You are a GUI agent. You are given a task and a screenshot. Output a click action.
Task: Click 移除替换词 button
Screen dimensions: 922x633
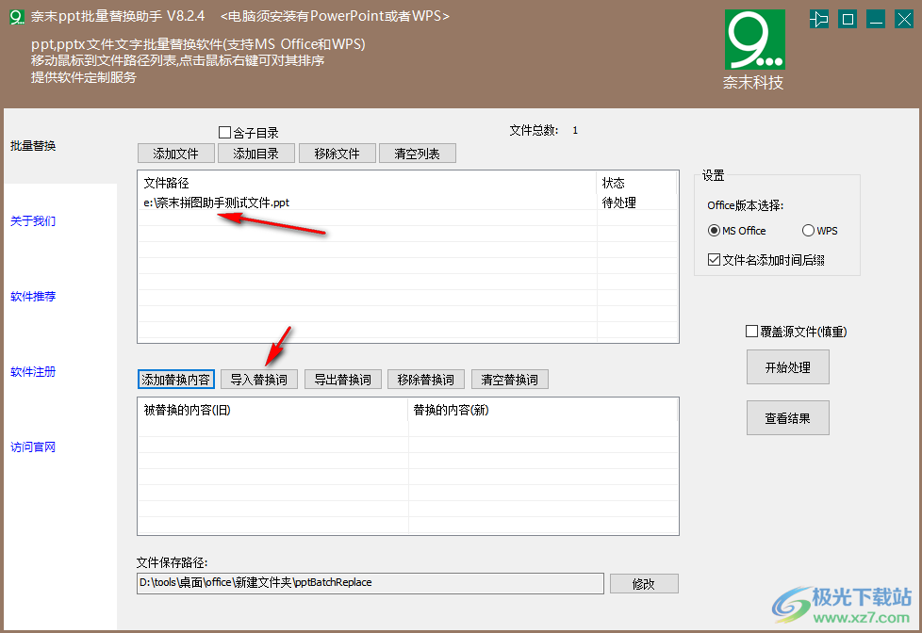click(426, 379)
